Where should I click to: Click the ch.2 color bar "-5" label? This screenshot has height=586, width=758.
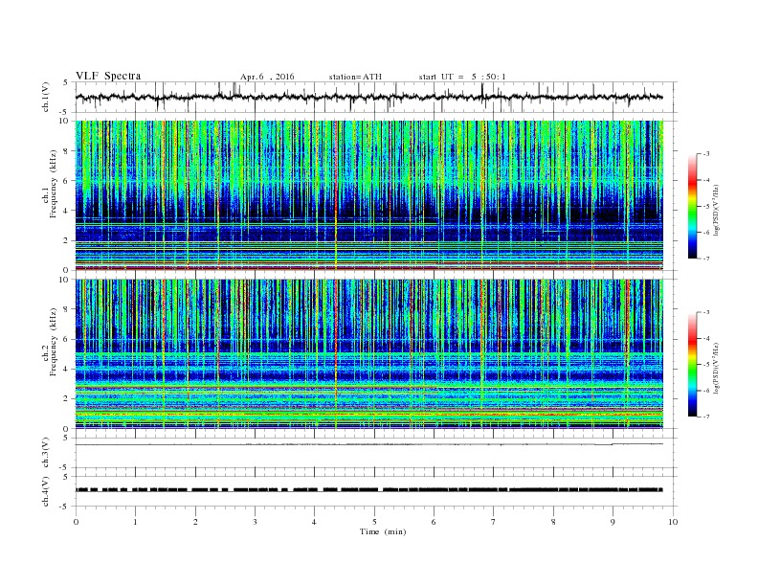706,364
